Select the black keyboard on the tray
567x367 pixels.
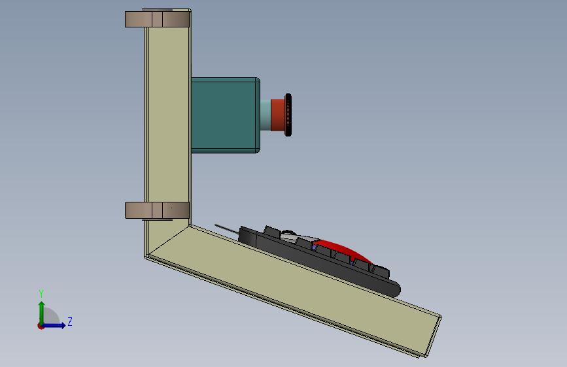318,262
